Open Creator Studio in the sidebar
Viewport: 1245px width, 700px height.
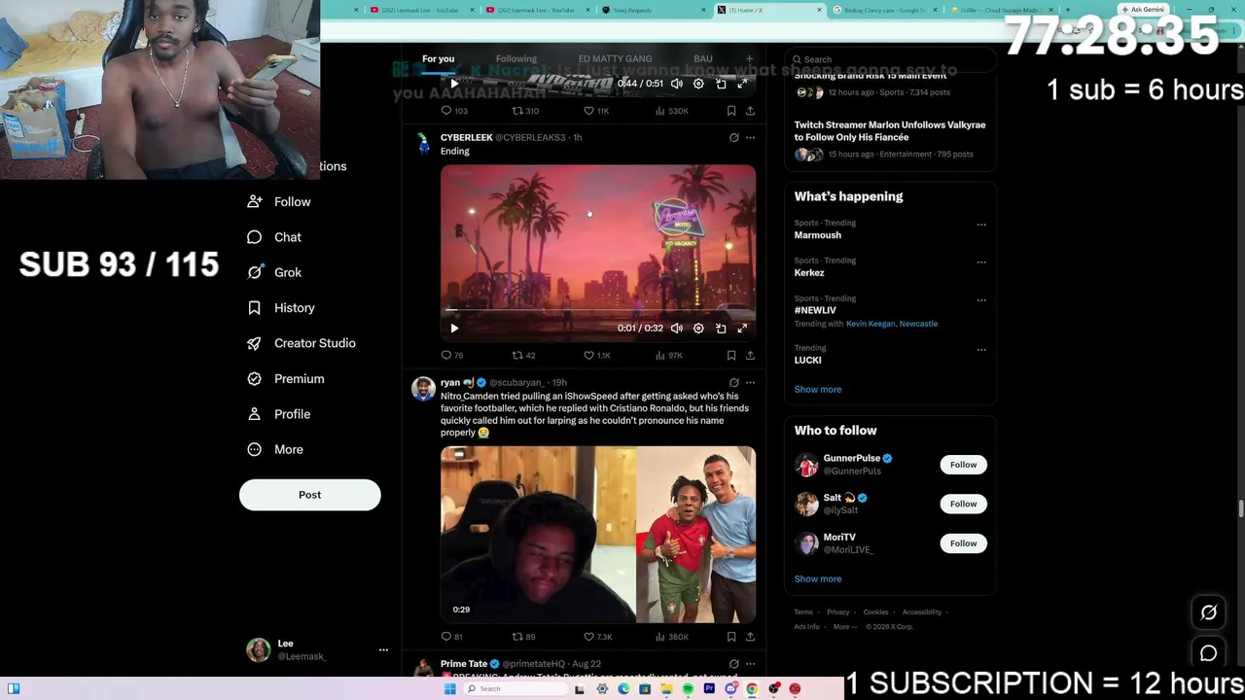pyautogui.click(x=302, y=343)
